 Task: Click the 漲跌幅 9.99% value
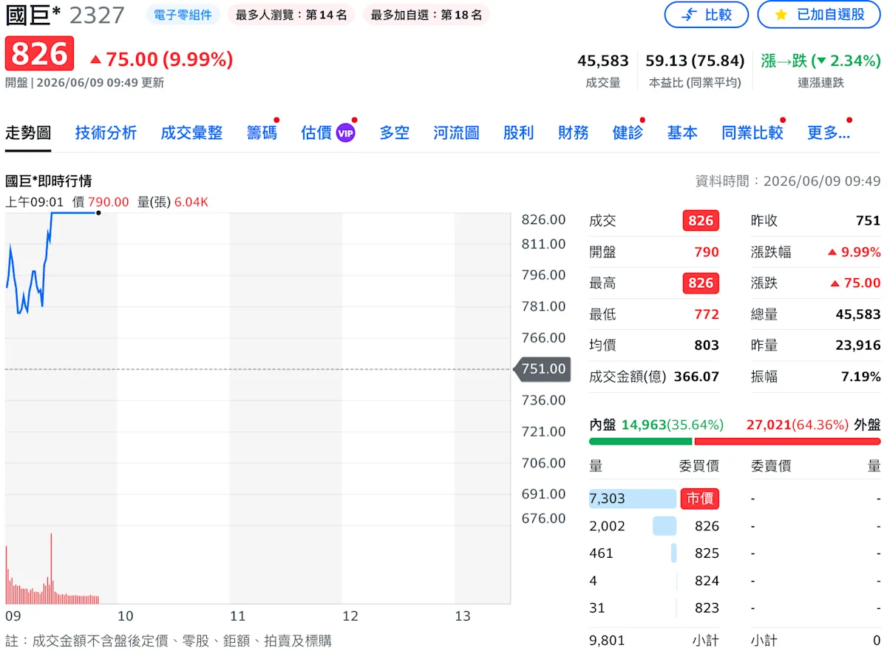[854, 252]
